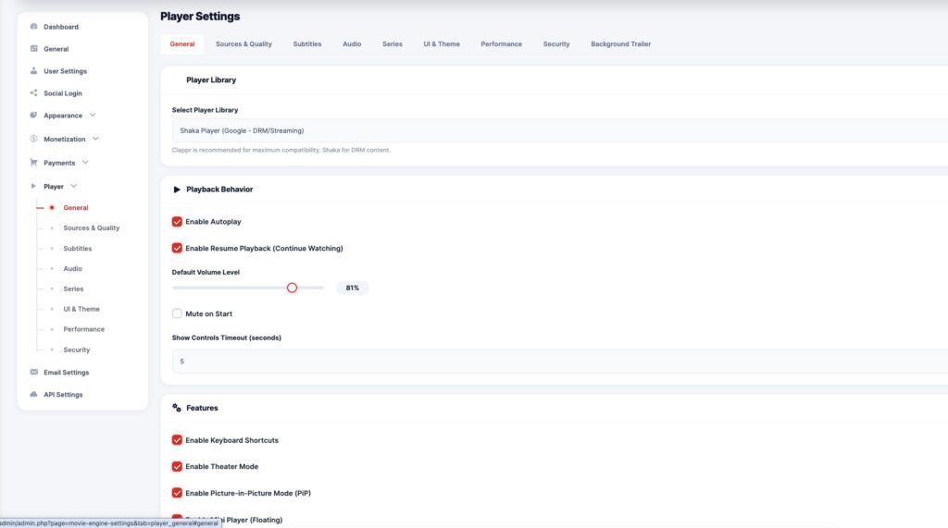This screenshot has width=948, height=528.
Task: Open Performance in the sidebar submenu
Action: click(x=83, y=329)
